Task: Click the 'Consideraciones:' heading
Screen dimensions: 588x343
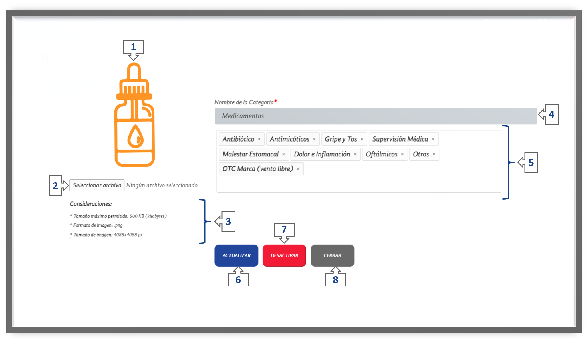Action: [91, 204]
